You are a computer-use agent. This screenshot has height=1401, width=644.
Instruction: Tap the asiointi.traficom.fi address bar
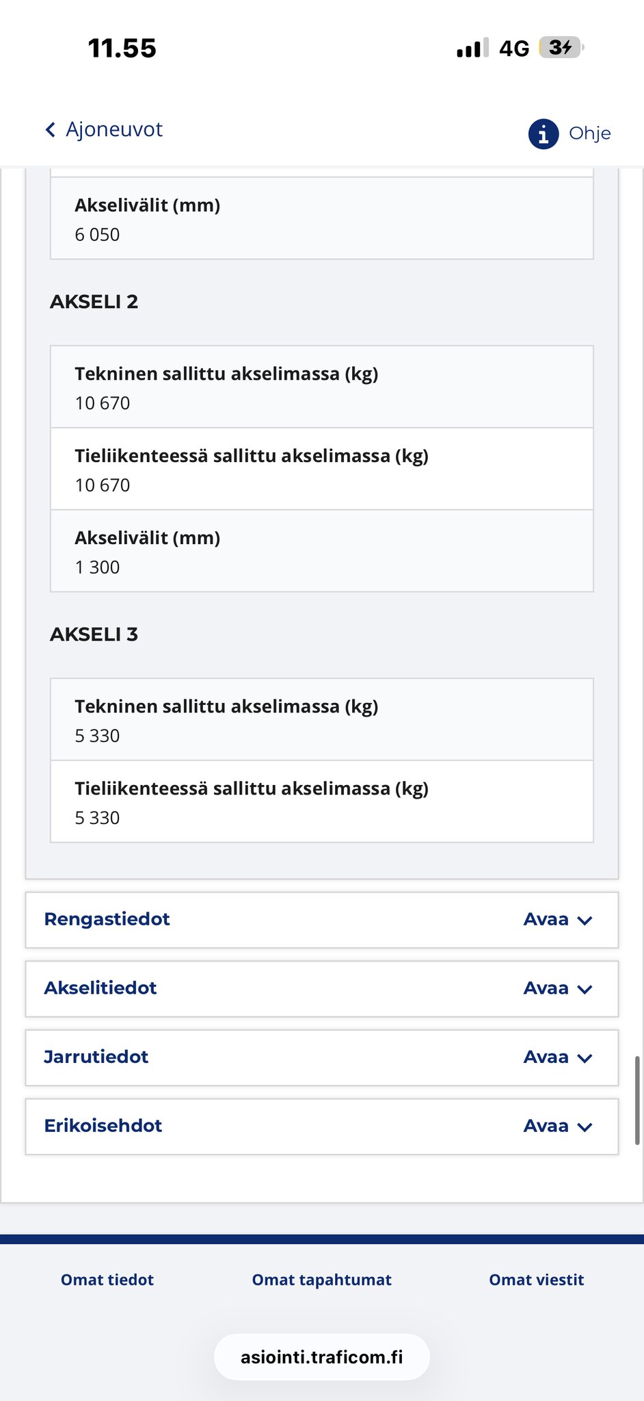[x=321, y=1357]
